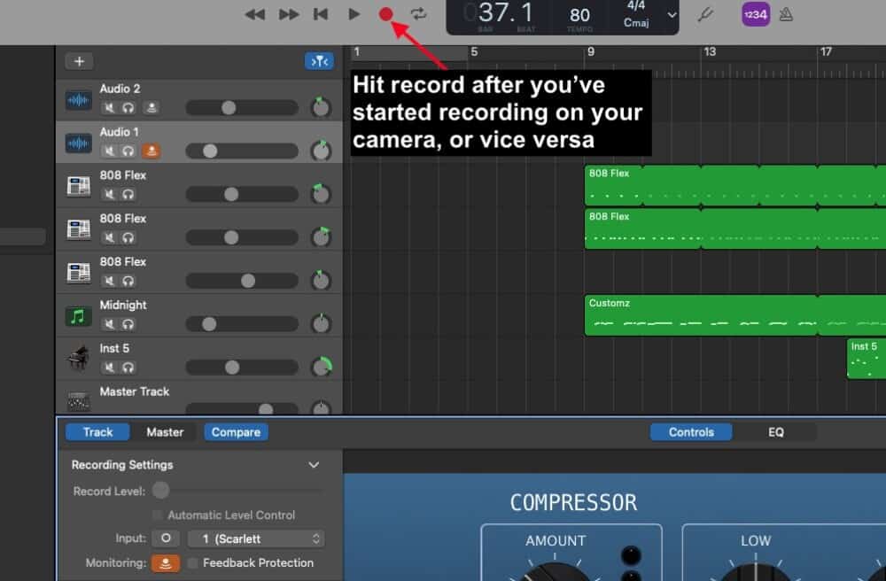Mute the Audio 1 track
This screenshot has height=581, width=886.
[109, 151]
